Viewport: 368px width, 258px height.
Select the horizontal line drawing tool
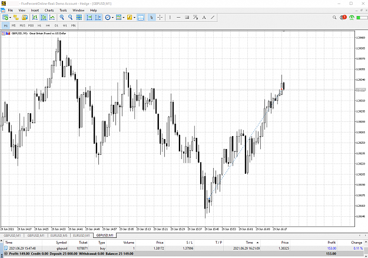click(178, 17)
